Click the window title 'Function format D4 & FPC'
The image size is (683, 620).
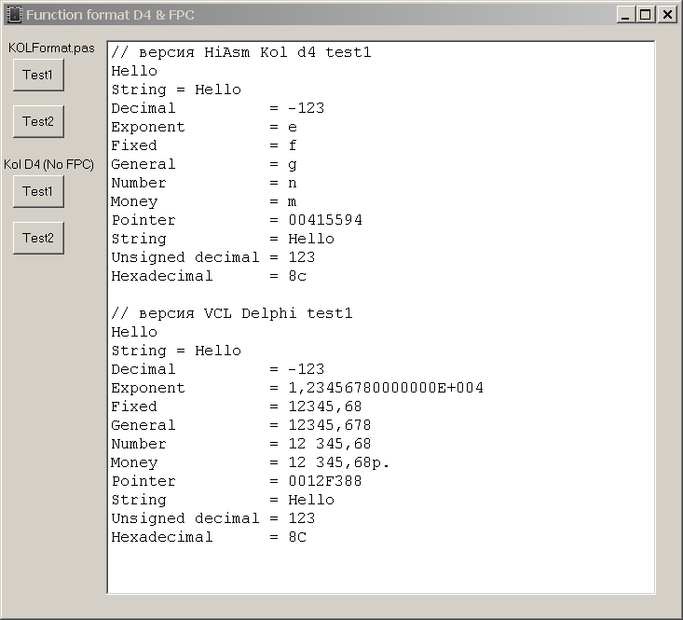(110, 15)
